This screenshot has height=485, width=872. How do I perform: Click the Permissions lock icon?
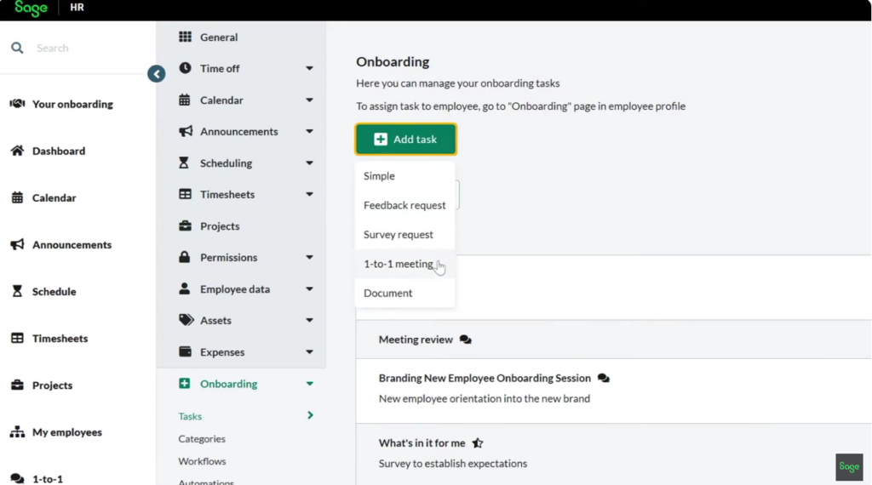click(x=185, y=257)
